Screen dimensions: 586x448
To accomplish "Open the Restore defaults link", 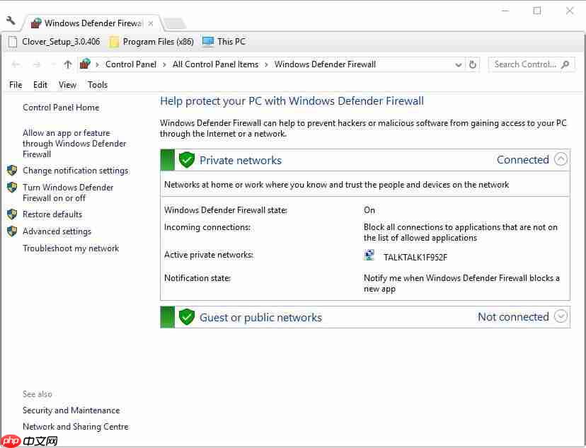I will [x=52, y=214].
